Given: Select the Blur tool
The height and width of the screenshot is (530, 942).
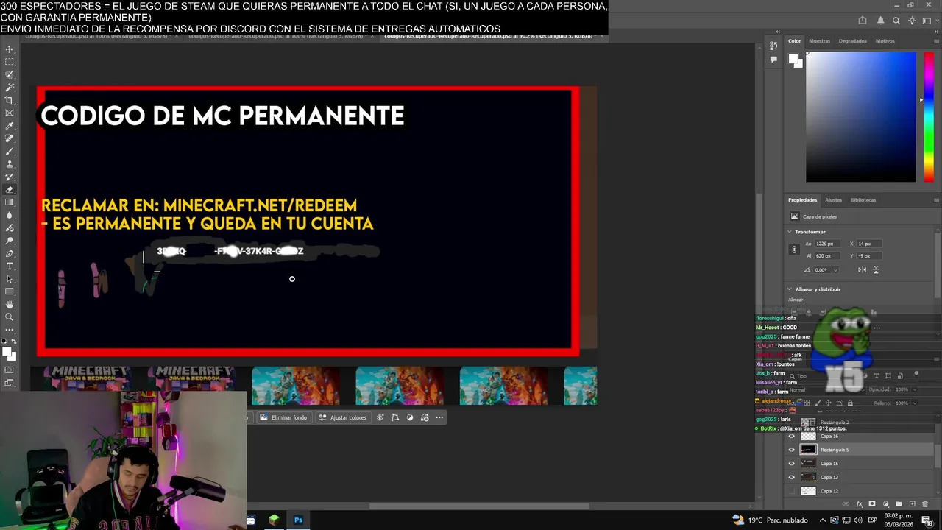Looking at the screenshot, I should tap(10, 215).
